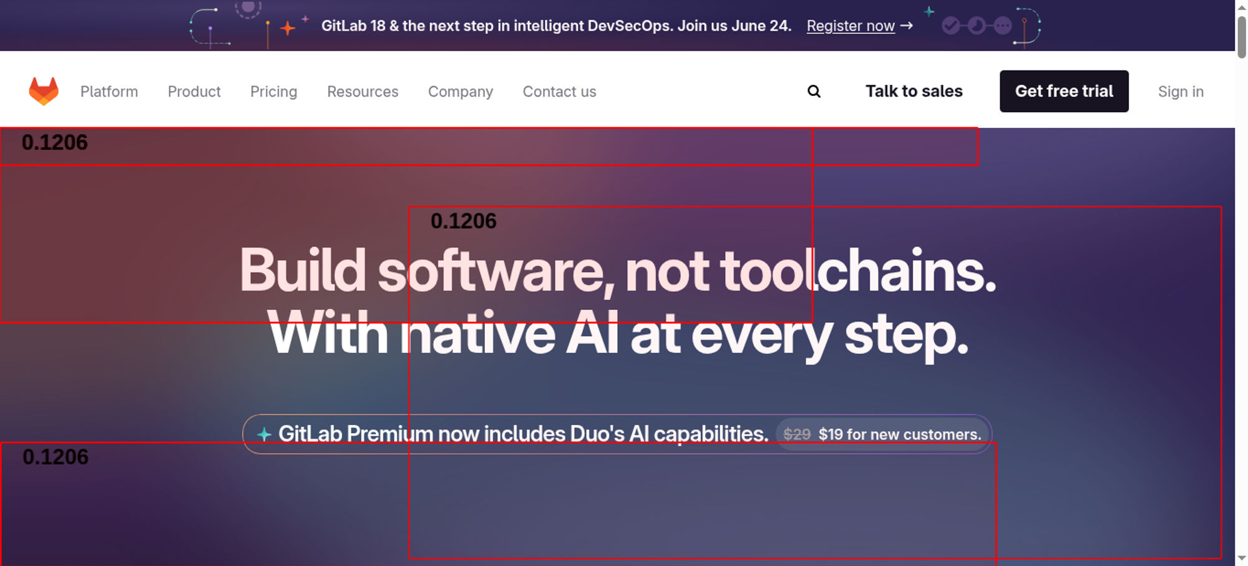1248x566 pixels.
Task: Open the search magnifier icon
Action: pos(814,92)
